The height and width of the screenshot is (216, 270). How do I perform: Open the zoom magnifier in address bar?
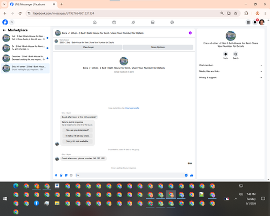click(x=222, y=13)
